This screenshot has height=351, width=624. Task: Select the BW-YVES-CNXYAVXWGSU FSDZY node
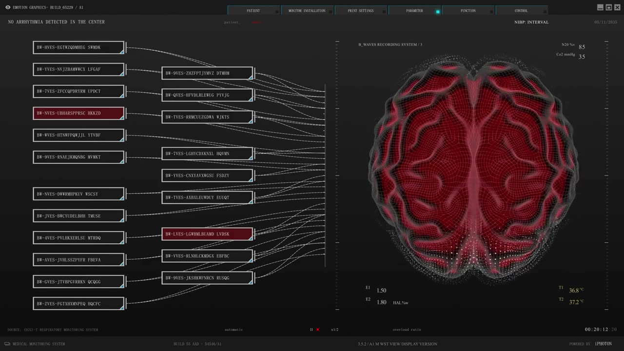pos(208,175)
